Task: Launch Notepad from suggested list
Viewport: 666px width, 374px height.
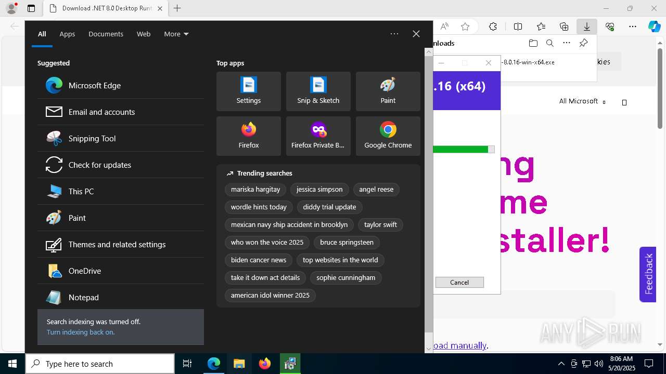Action: pos(121,297)
